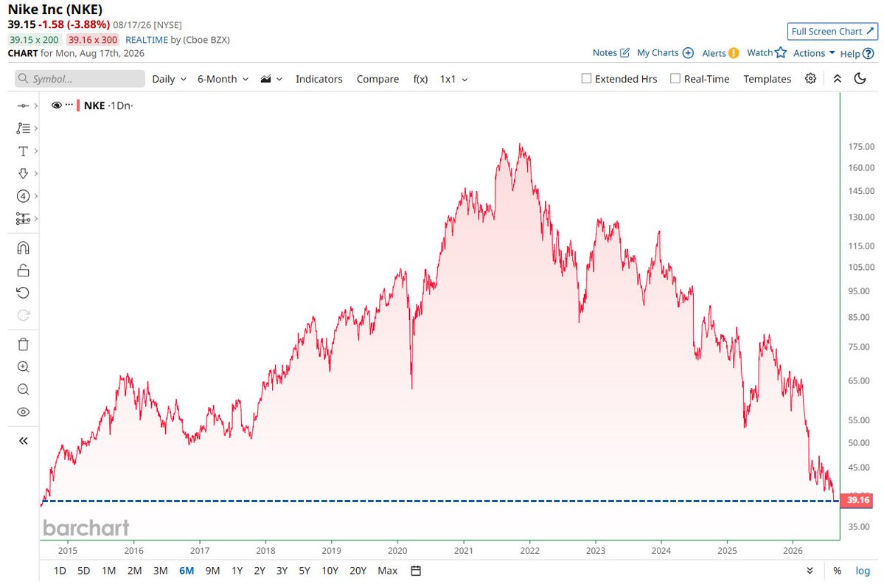
Task: Expand bottom panel double down chevron
Action: tap(810, 571)
